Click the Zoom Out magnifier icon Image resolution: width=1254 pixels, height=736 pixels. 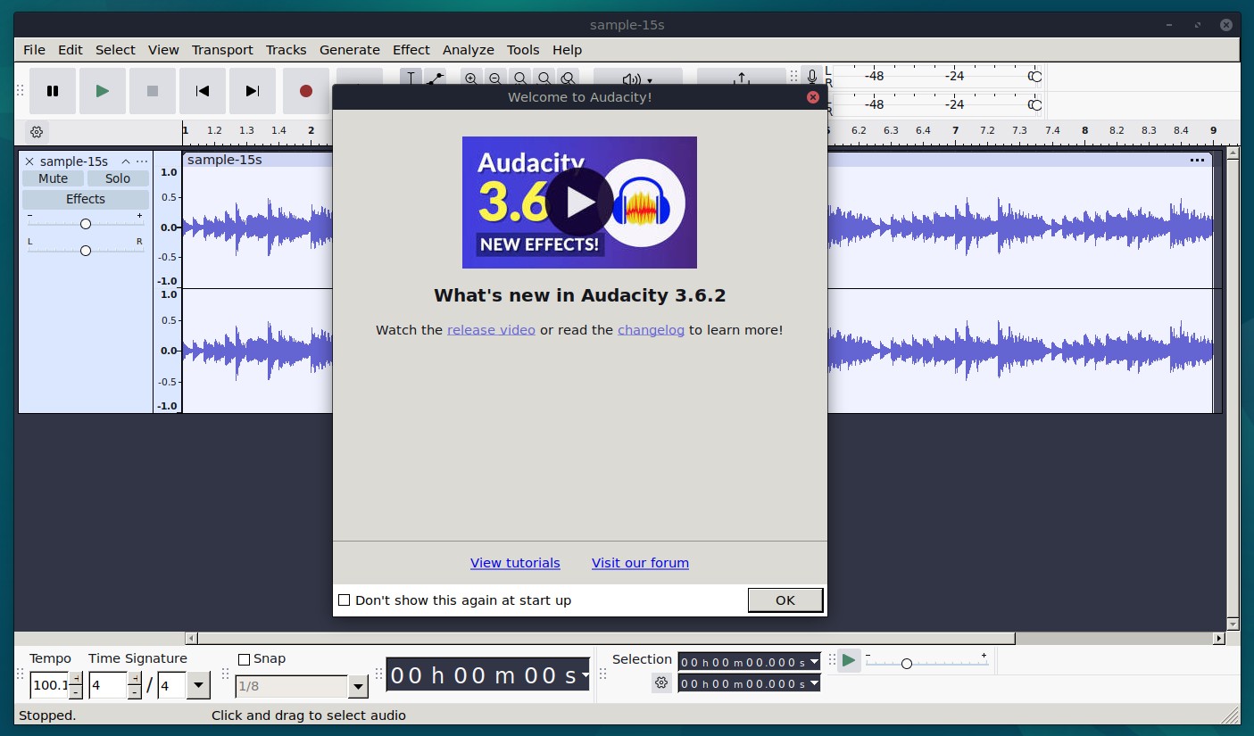click(494, 78)
